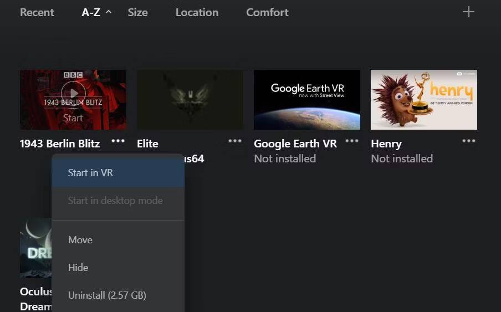Open the three-dot menu for Google Earth VR

click(x=352, y=141)
